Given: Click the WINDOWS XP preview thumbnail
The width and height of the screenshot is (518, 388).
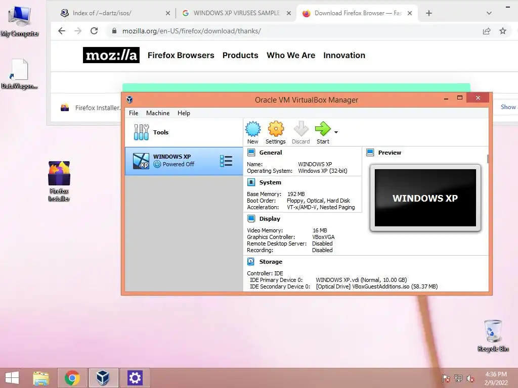Looking at the screenshot, I should (425, 198).
